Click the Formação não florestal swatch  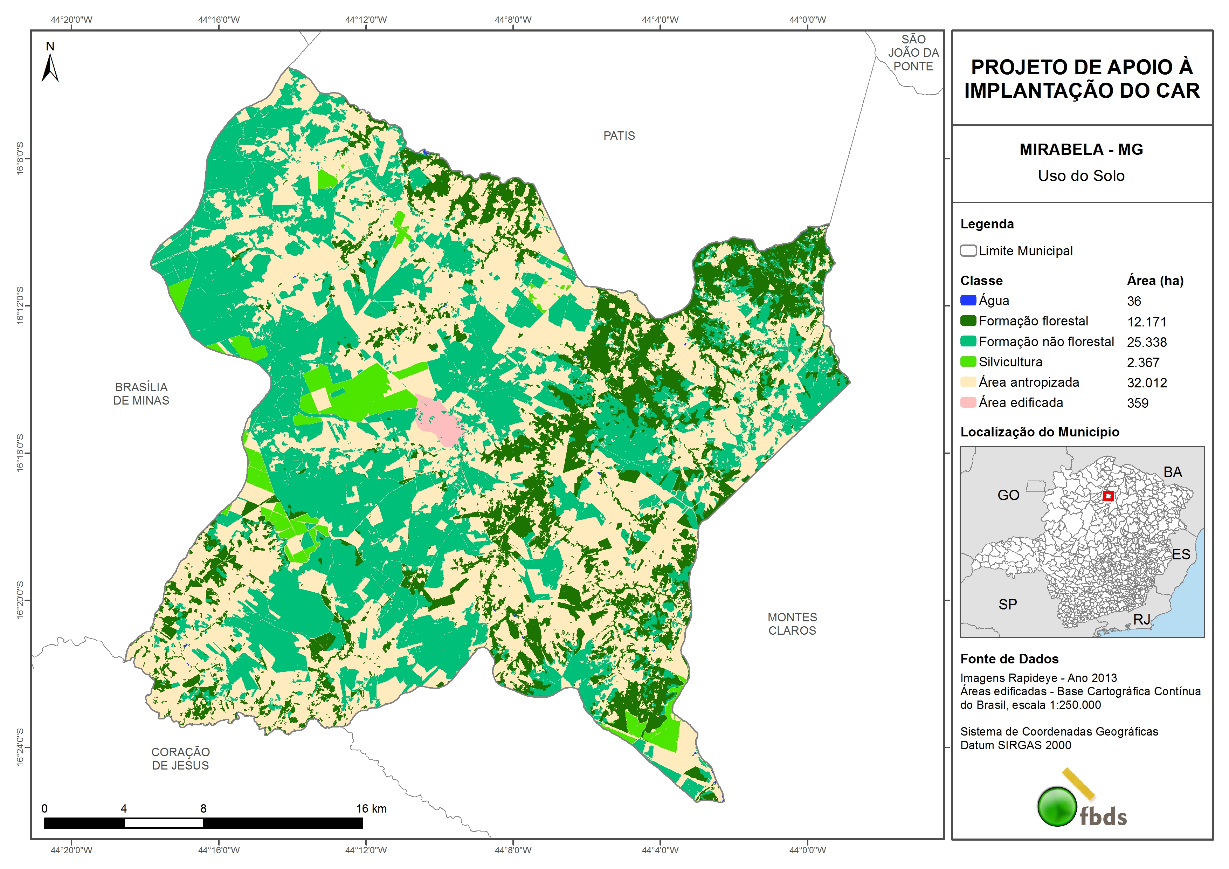point(968,341)
